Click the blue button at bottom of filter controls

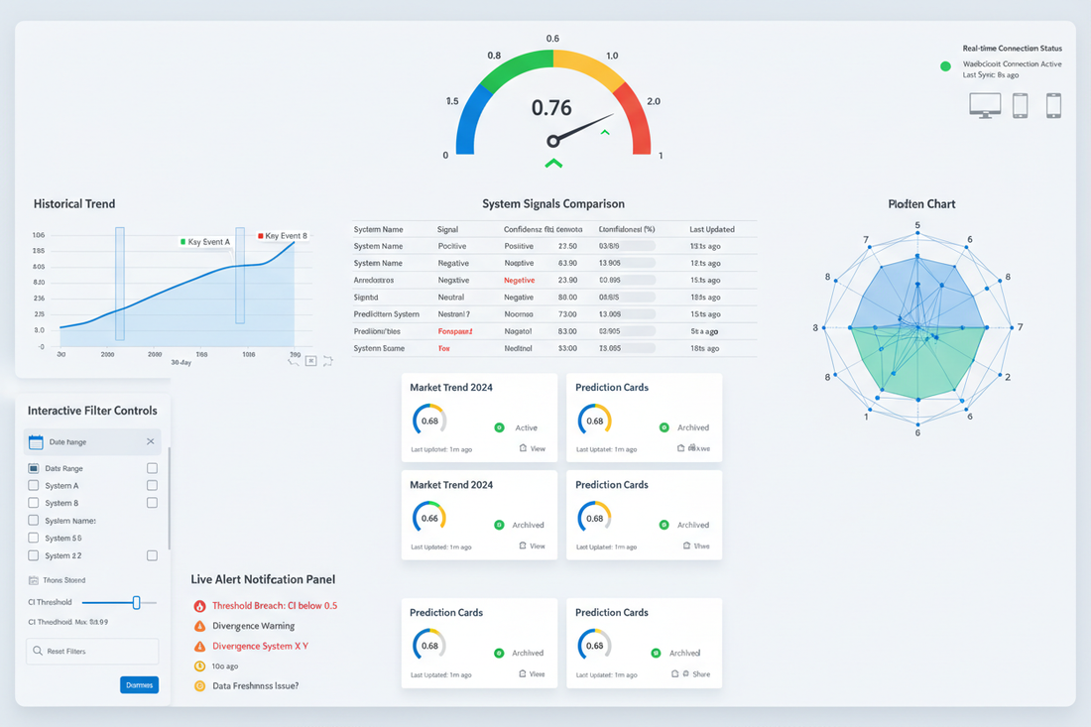coord(139,685)
